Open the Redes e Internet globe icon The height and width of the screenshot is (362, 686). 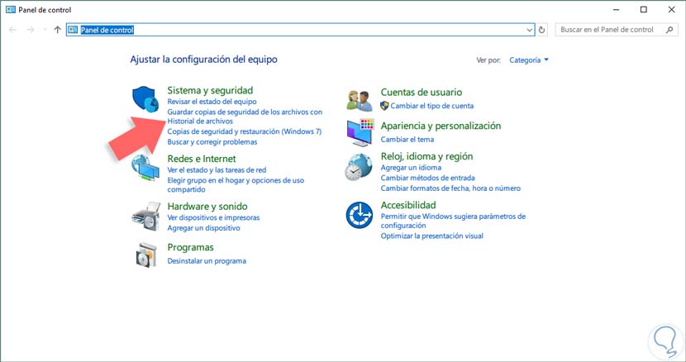coord(145,168)
